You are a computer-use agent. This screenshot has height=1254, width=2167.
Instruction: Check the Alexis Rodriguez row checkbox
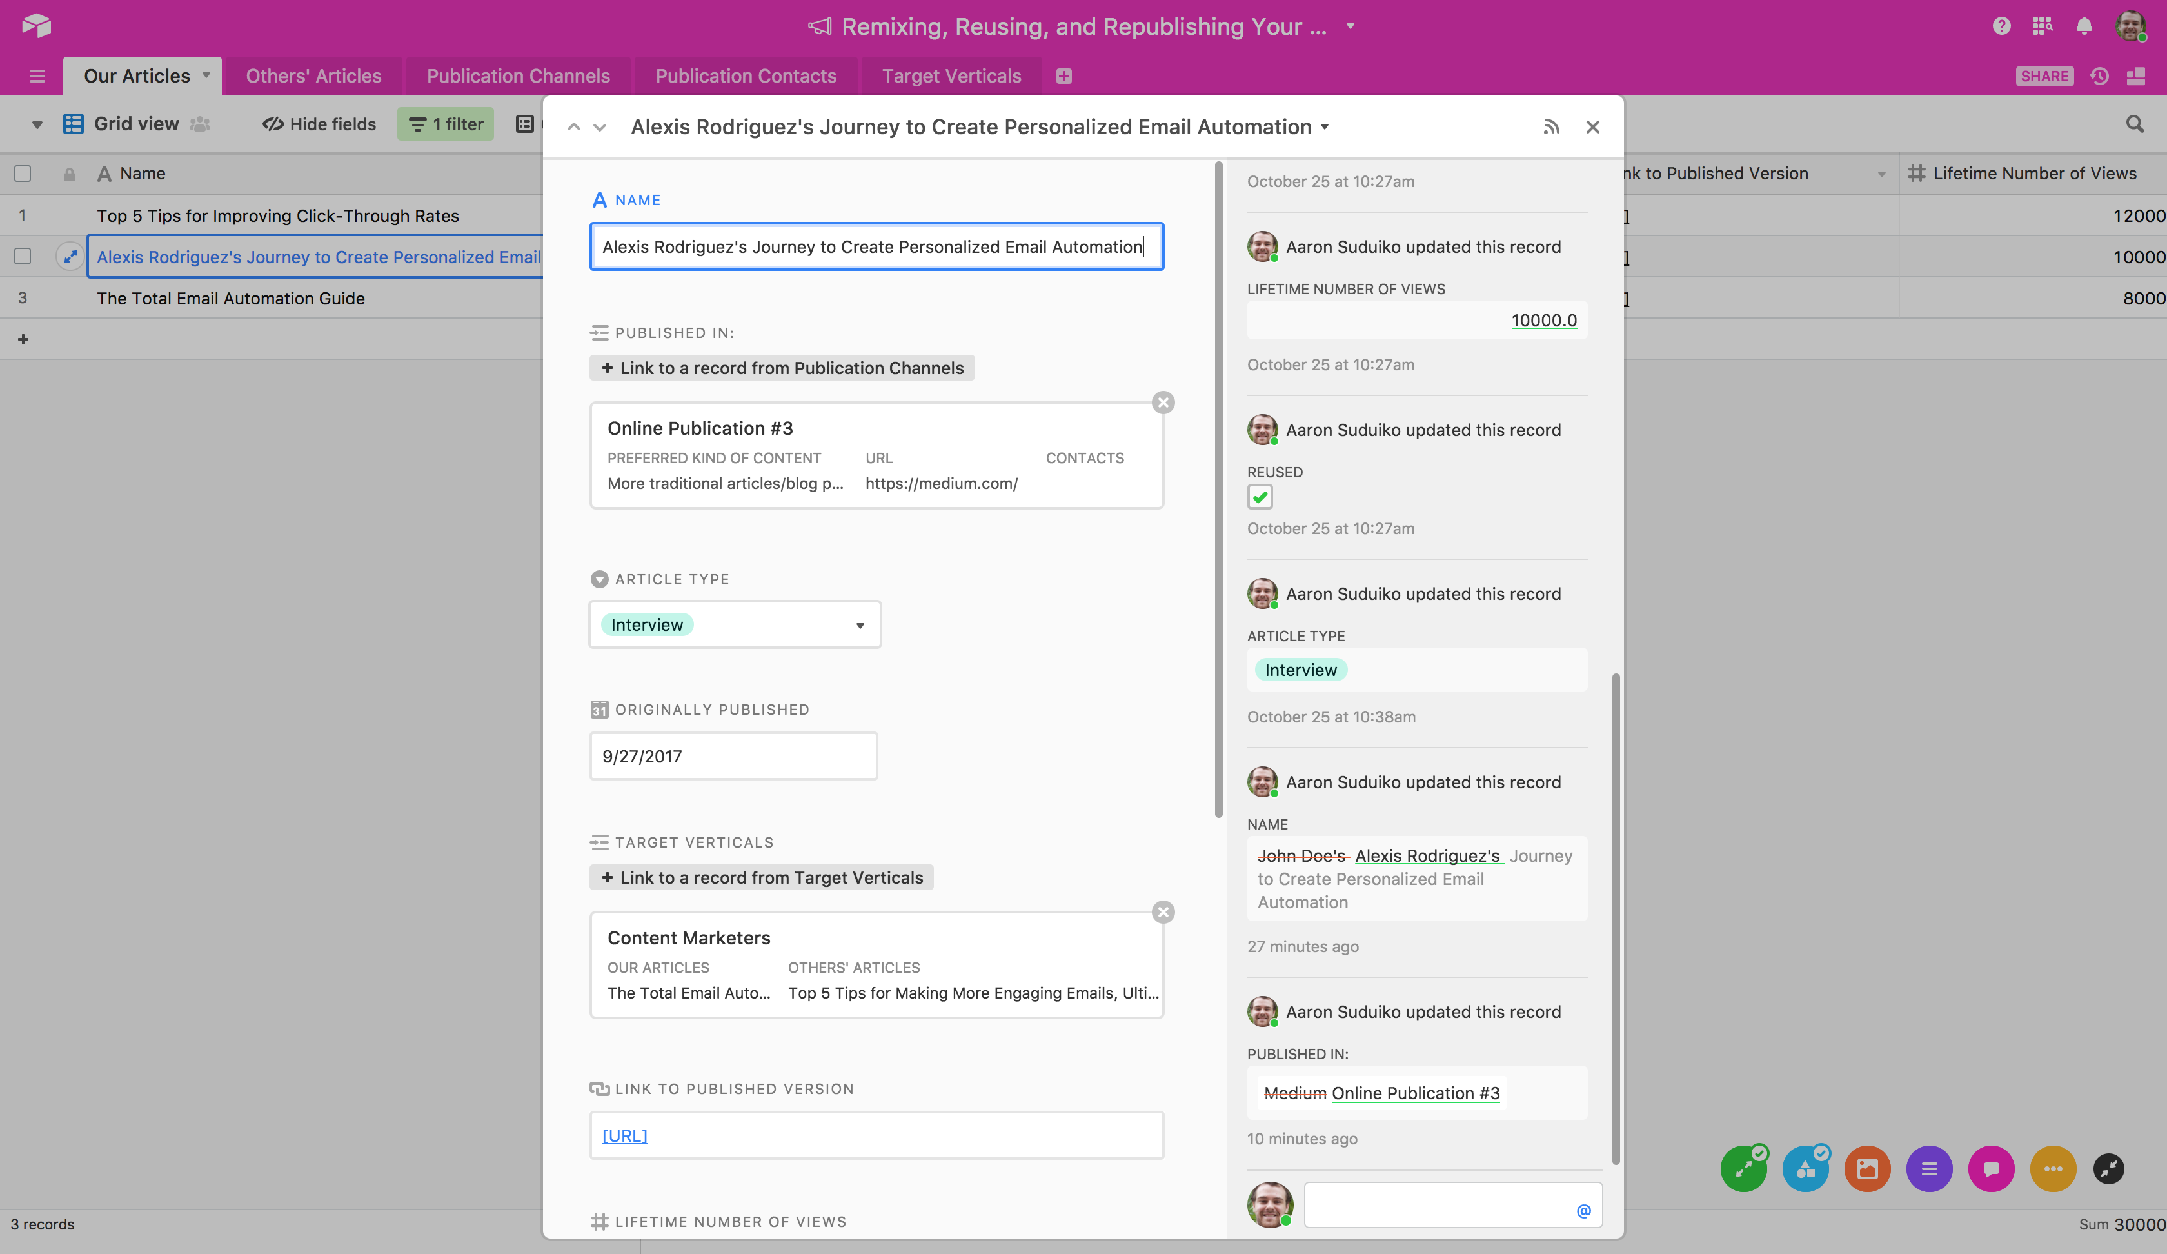pyautogui.click(x=23, y=256)
